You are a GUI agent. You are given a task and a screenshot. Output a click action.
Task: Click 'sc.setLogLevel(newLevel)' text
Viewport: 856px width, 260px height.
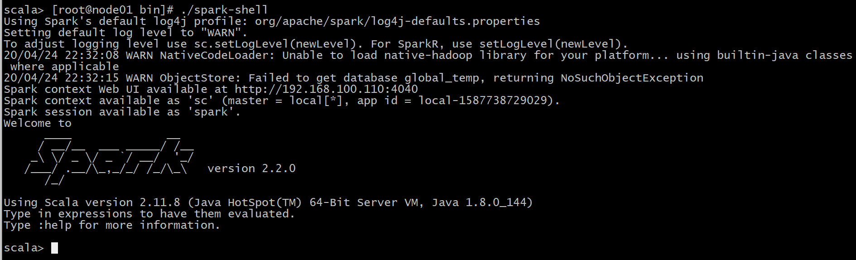coord(275,44)
